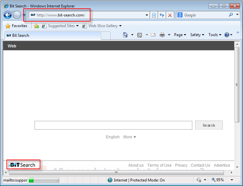
Task: Expand the Print dropdown arrow
Action: [169, 35]
